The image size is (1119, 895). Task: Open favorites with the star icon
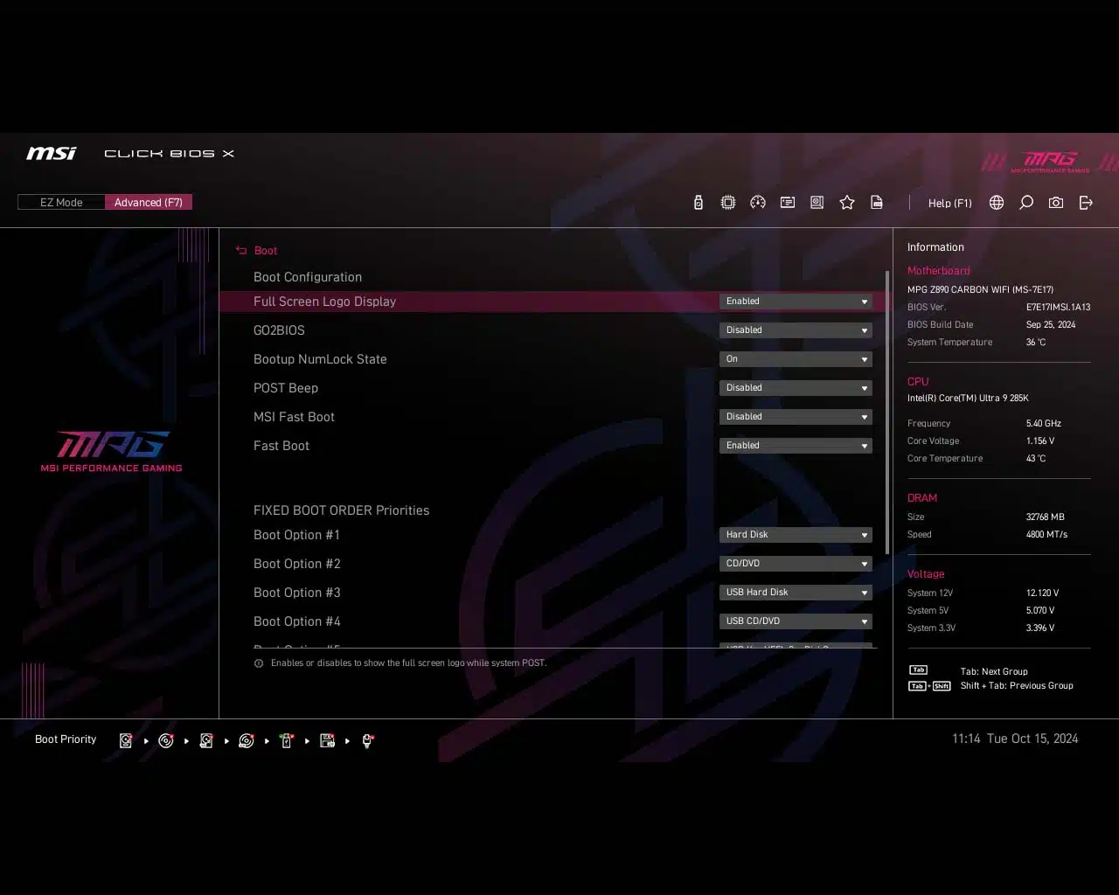point(847,203)
